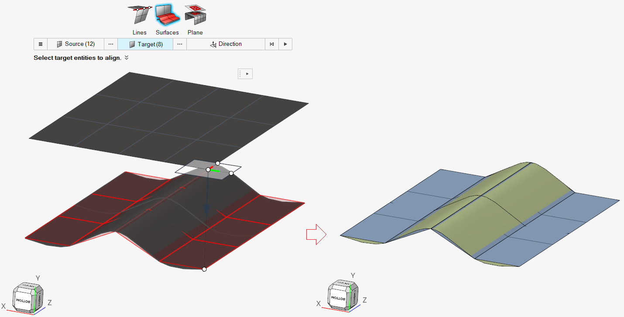This screenshot has height=317, width=624.
Task: Select the Lines alignment tool icon
Action: tap(140, 16)
